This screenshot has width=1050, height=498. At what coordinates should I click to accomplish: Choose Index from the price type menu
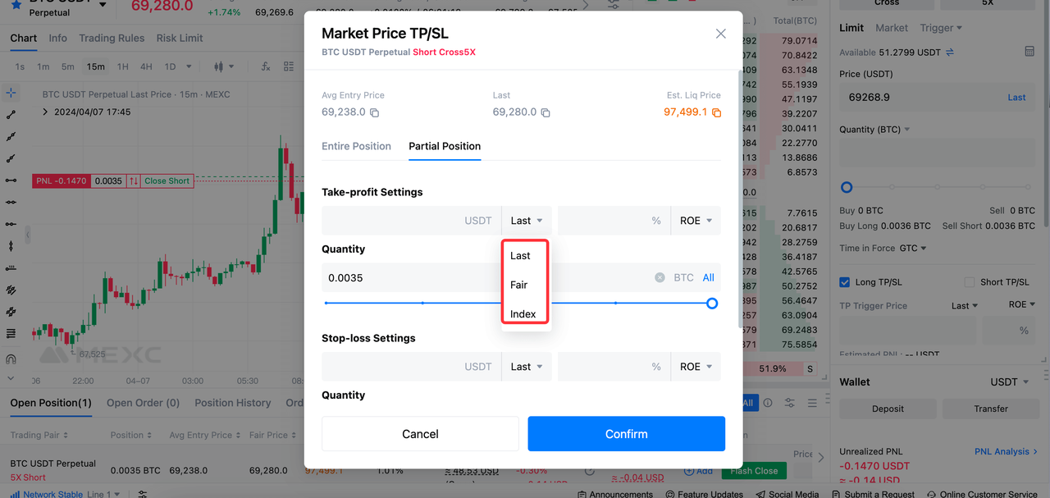[523, 314]
